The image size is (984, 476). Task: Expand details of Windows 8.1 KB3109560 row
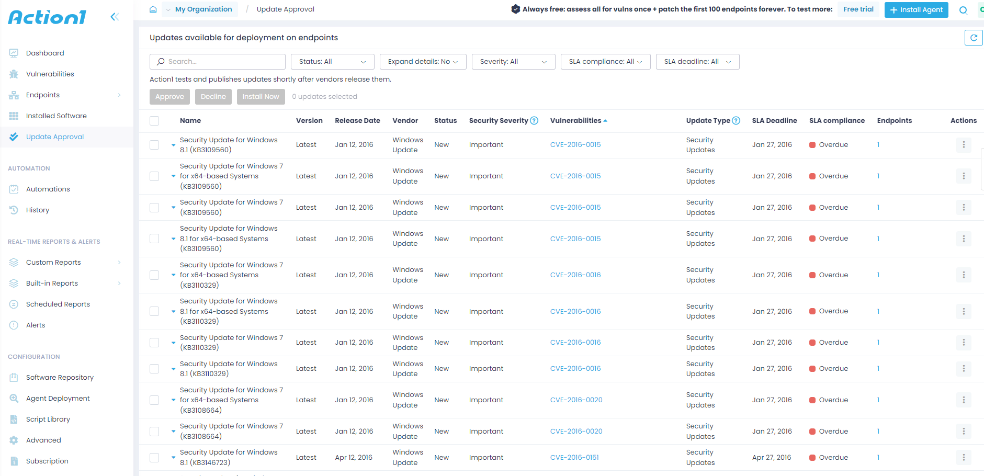pos(174,145)
